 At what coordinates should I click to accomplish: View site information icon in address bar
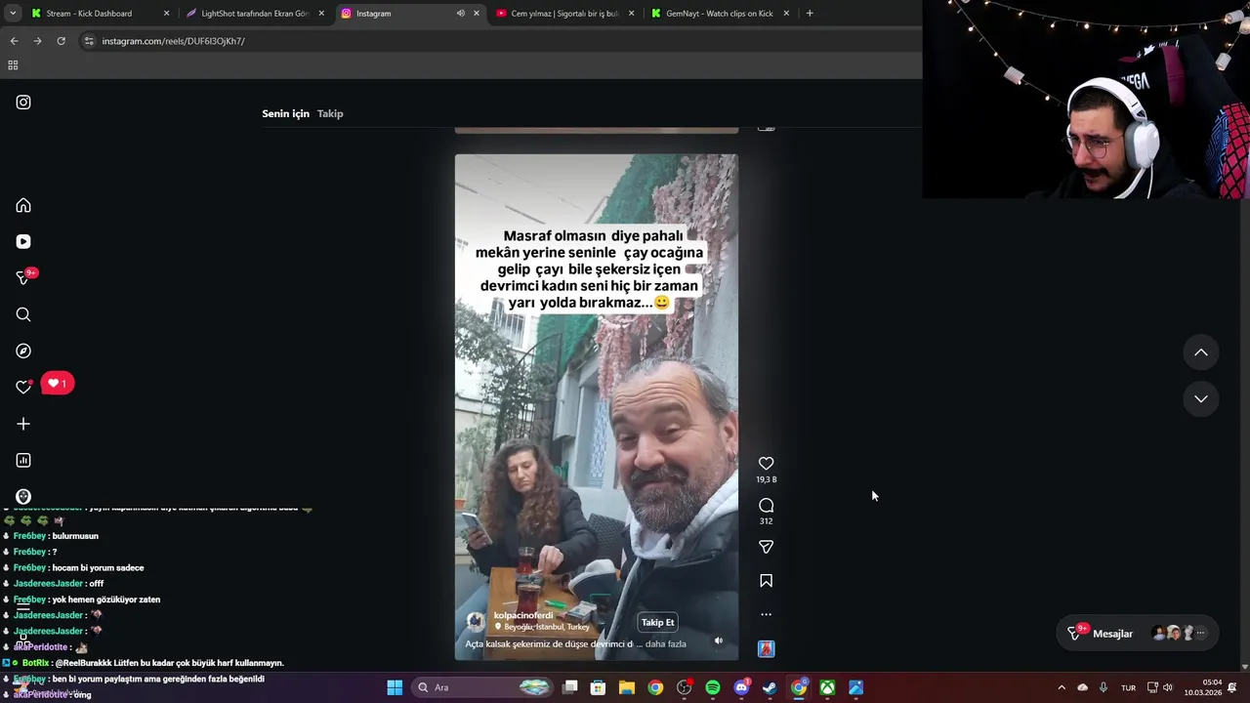(x=89, y=41)
